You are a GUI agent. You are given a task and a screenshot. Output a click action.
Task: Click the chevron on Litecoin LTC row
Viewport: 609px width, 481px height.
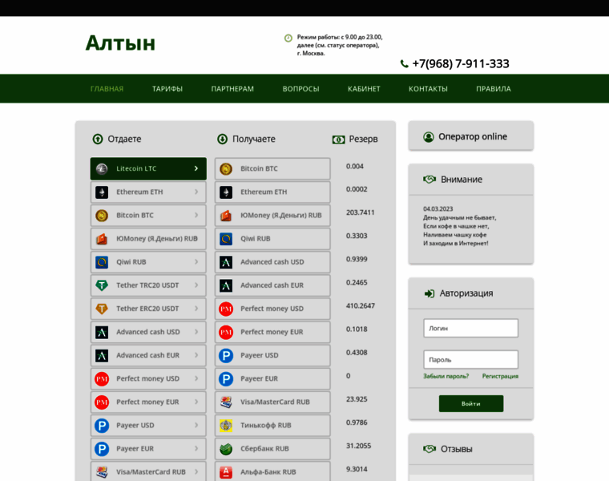coord(196,168)
